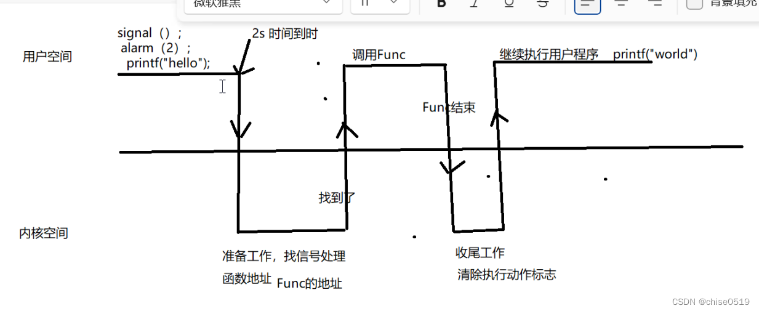Click the text 'alarm（2）;'
The height and width of the screenshot is (311, 759).
point(156,48)
